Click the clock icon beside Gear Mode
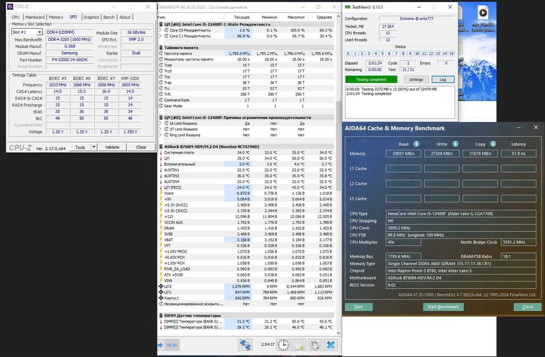This screenshot has height=357, width=545. click(x=161, y=106)
